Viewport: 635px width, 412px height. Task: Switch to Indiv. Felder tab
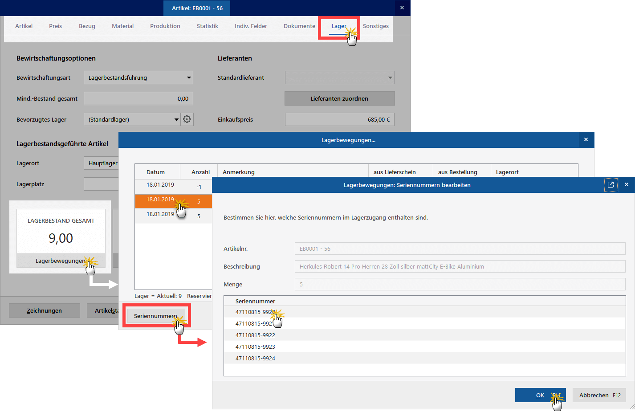click(251, 26)
